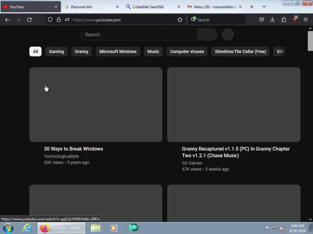Image resolution: width=313 pixels, height=234 pixels.
Task: Open Windows Explorer folder on taskbar
Action: pyautogui.click(x=96, y=228)
